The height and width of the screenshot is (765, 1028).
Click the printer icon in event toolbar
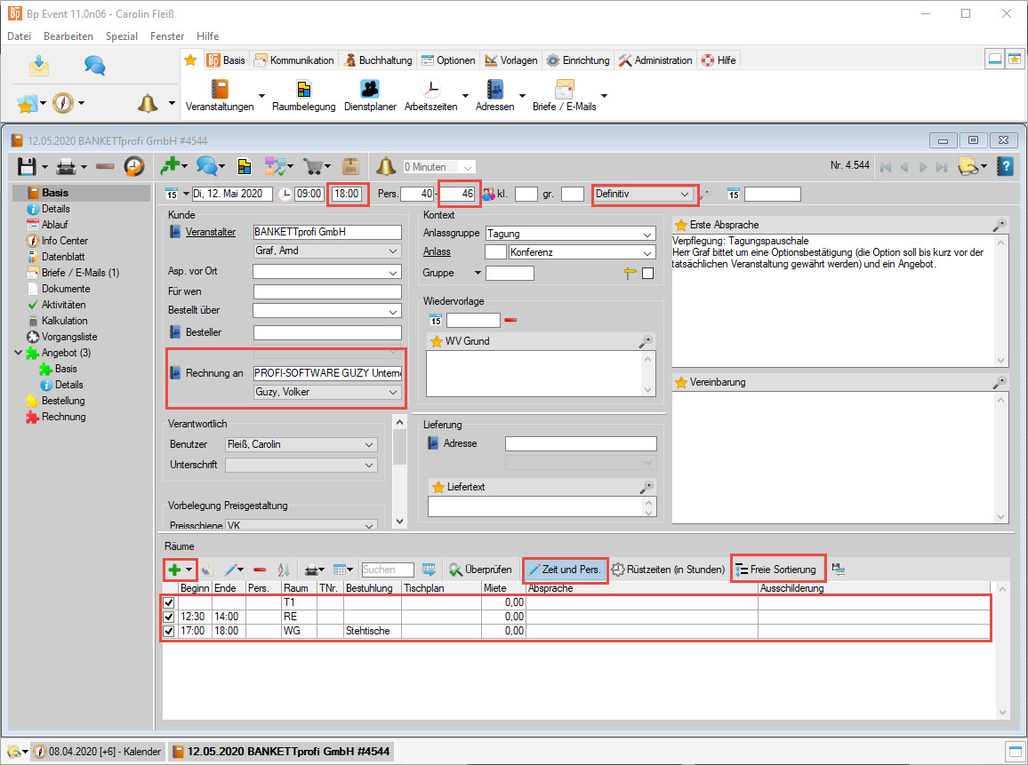(x=65, y=166)
